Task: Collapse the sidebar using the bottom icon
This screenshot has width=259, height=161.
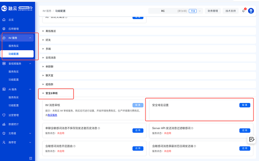Action: tap(31, 158)
